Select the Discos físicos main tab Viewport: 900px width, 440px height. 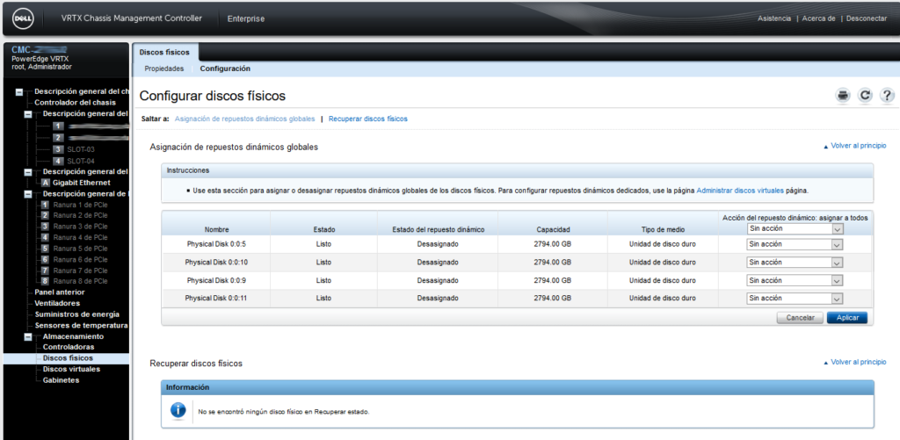(x=164, y=53)
